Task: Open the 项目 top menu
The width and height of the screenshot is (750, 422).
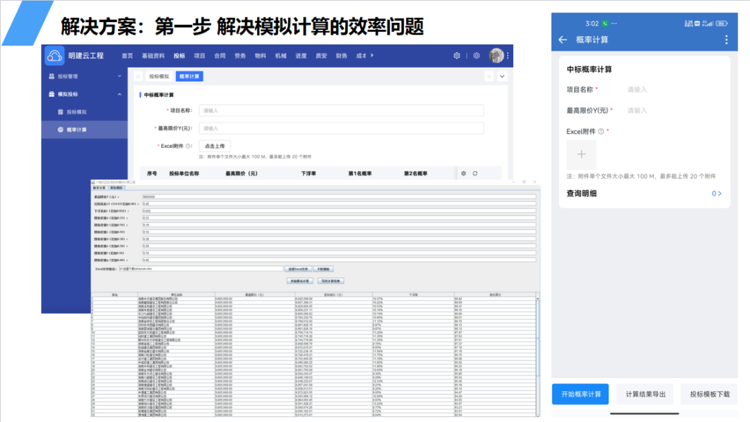Action: pos(199,56)
